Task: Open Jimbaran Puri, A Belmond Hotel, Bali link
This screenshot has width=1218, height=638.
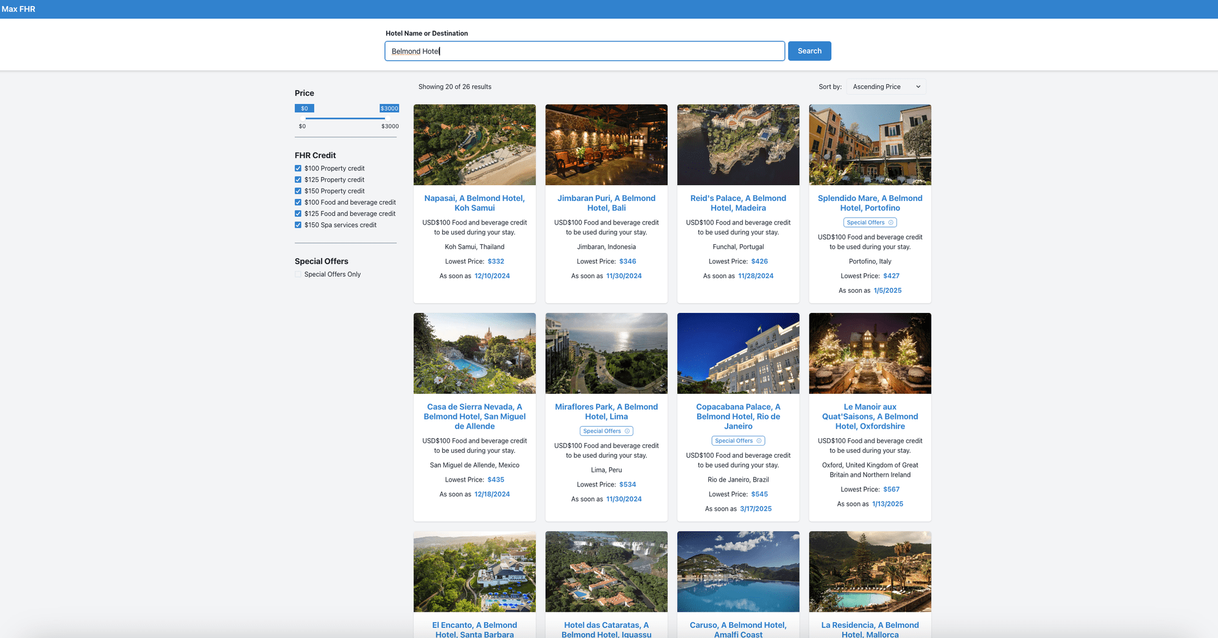Action: (x=607, y=203)
